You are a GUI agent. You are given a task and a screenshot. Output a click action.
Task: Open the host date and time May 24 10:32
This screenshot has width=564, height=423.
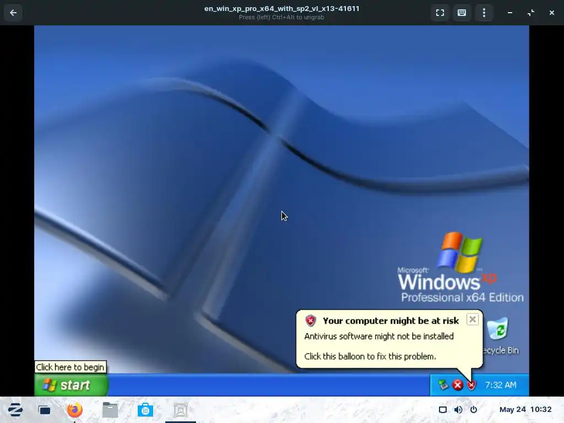tap(525, 409)
